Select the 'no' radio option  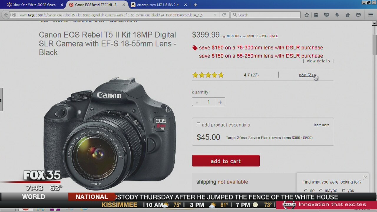click(306, 191)
